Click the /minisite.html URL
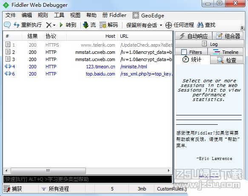Screen dimensions: 248x196 tap(134, 67)
